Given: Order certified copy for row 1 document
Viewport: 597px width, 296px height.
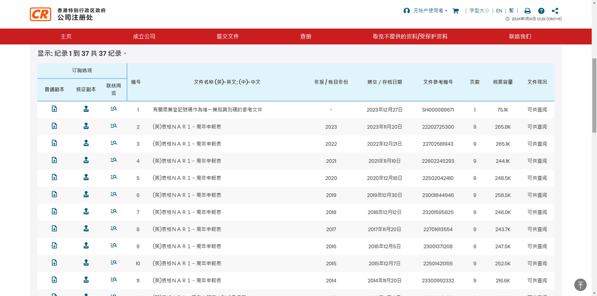Looking at the screenshot, I should tap(86, 109).
